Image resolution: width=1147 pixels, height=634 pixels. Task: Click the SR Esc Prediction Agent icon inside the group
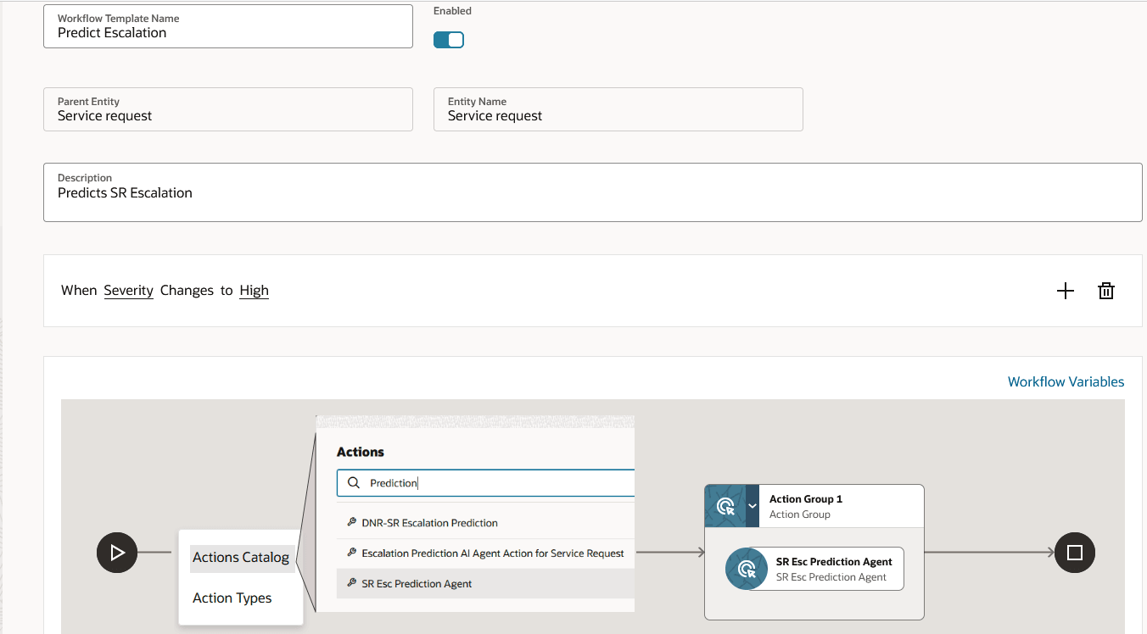pyautogui.click(x=746, y=569)
